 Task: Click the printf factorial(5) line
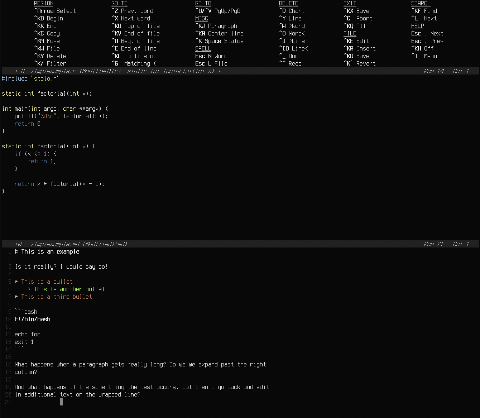pyautogui.click(x=61, y=116)
